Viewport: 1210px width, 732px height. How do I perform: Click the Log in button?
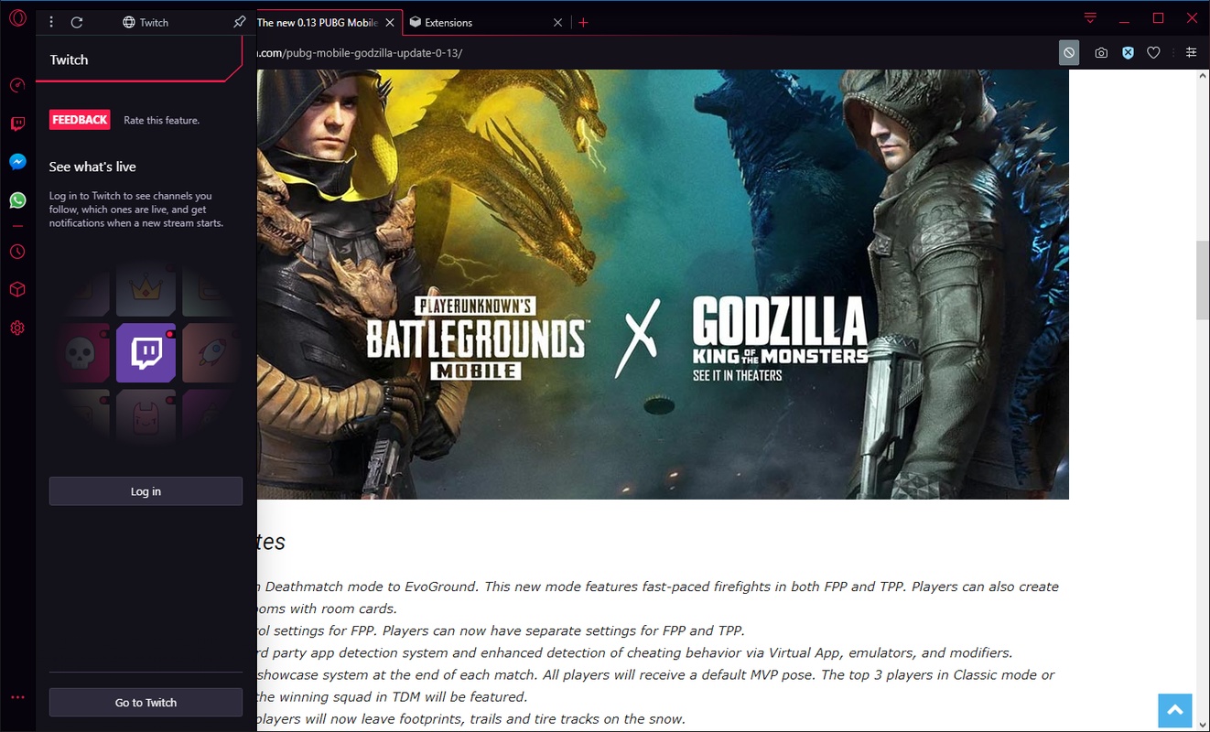[x=146, y=491]
